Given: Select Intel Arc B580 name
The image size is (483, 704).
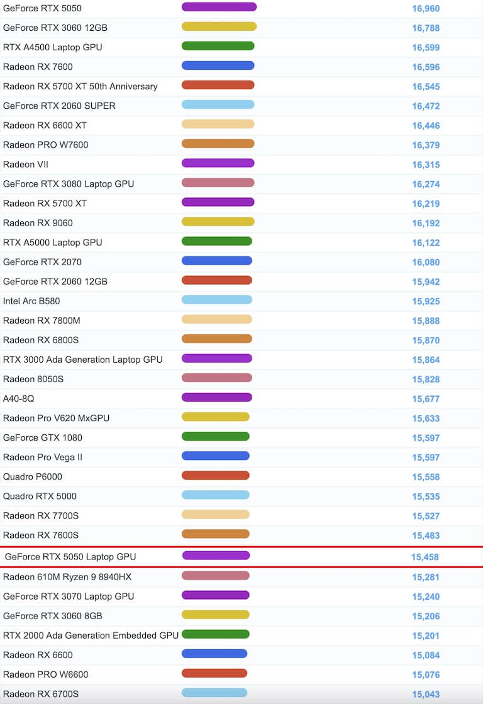Looking at the screenshot, I should [31, 301].
